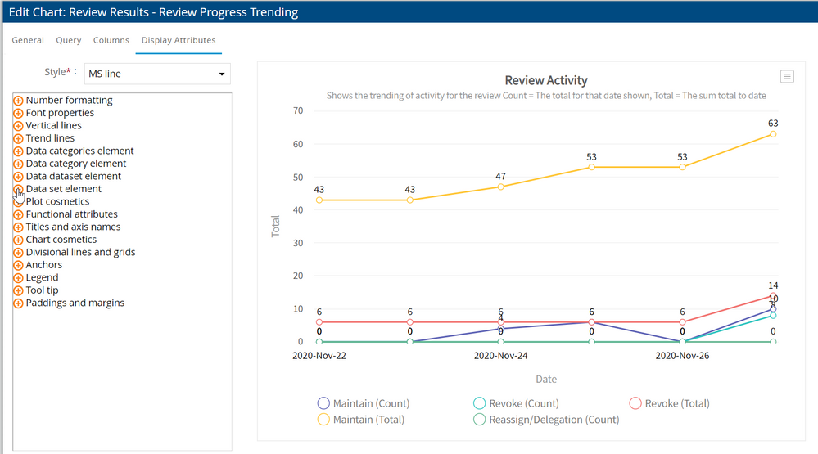The width and height of the screenshot is (818, 454).
Task: Click plus icon beside Vertical lines
Action: (18, 126)
